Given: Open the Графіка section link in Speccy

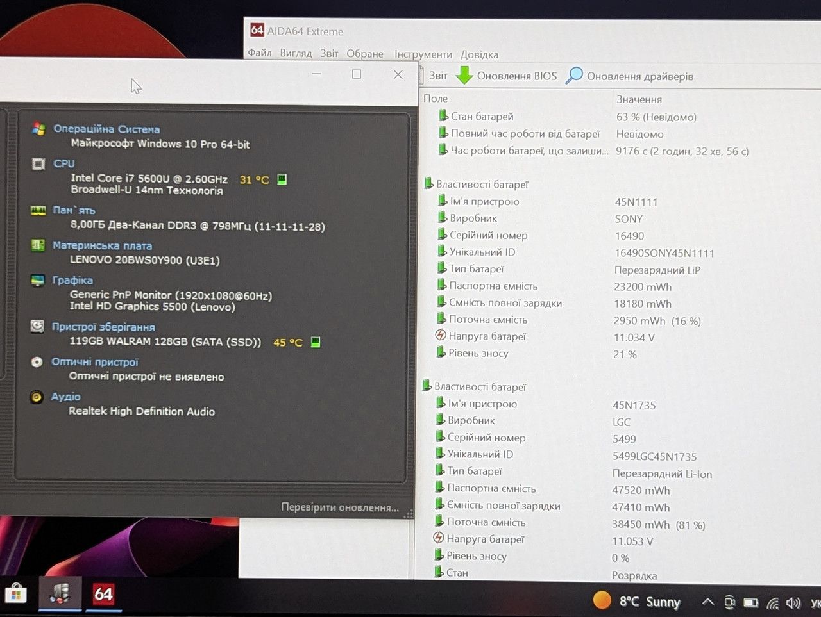Looking at the screenshot, I should coord(72,280).
